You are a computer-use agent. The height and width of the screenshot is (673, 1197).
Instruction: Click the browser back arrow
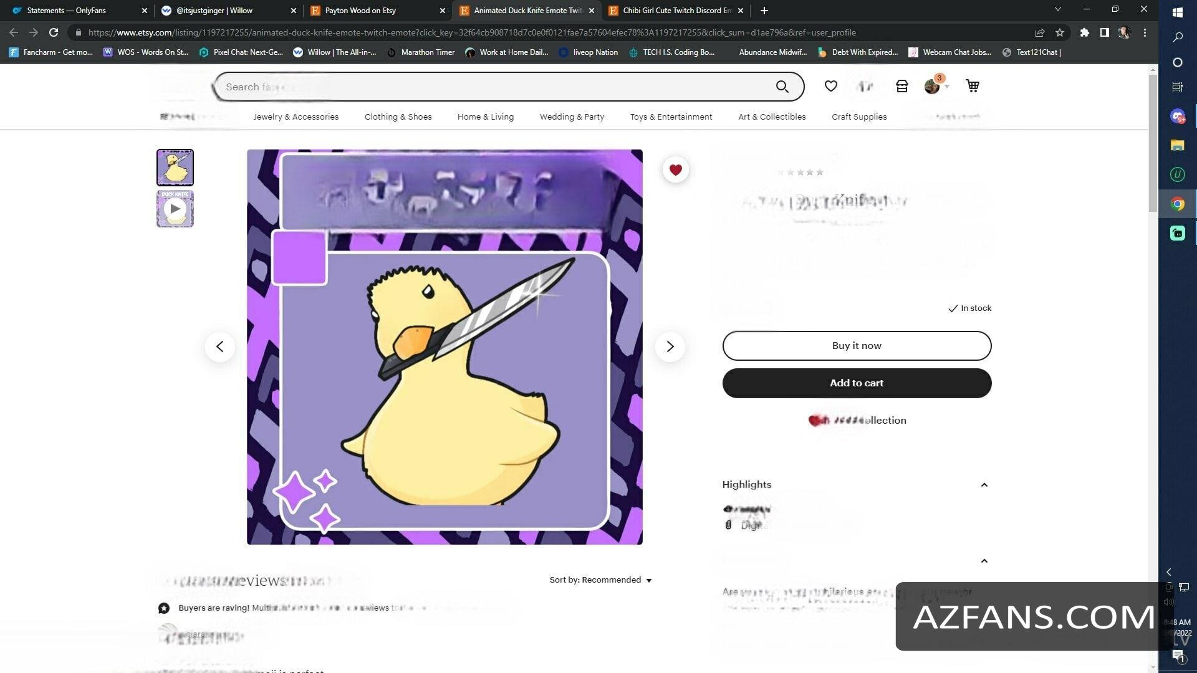click(14, 32)
